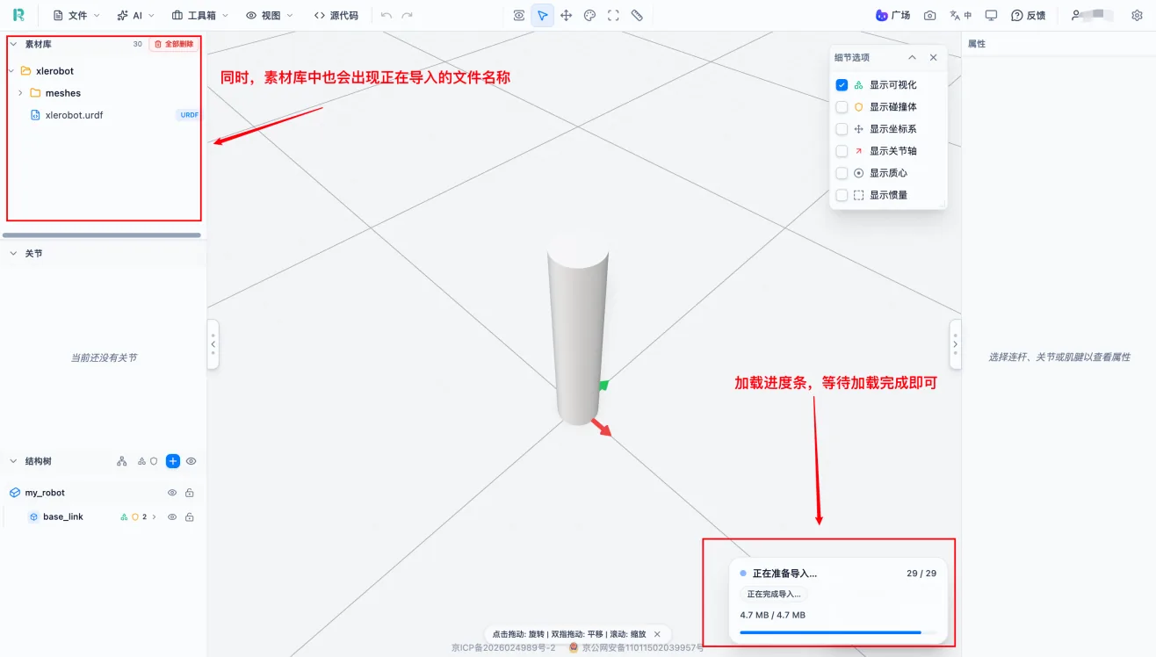Enable 显示关节轴 checkbox
This screenshot has height=657, width=1156.
point(842,151)
